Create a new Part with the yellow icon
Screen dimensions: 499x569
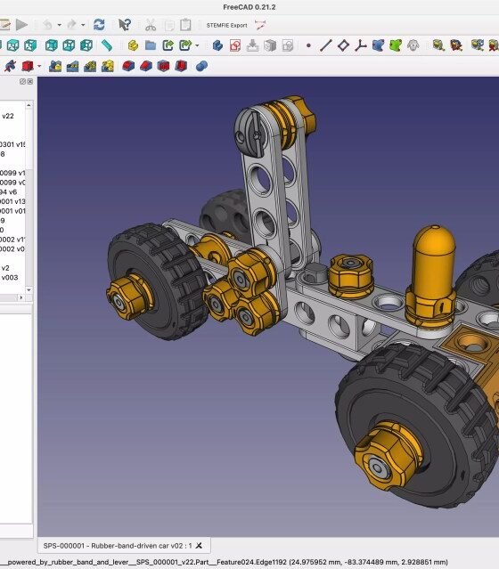pyautogui.click(x=133, y=45)
